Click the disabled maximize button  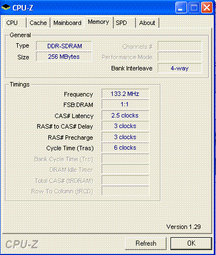(x=194, y=8)
